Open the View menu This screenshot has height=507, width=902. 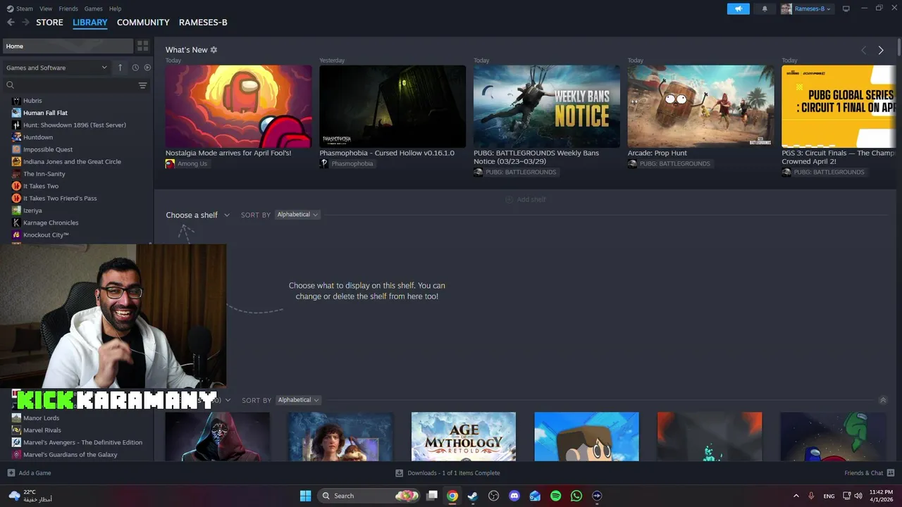coord(46,8)
